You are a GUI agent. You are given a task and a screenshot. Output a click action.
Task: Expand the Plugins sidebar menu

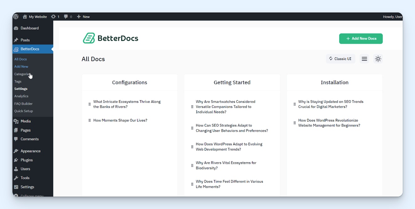click(x=26, y=160)
